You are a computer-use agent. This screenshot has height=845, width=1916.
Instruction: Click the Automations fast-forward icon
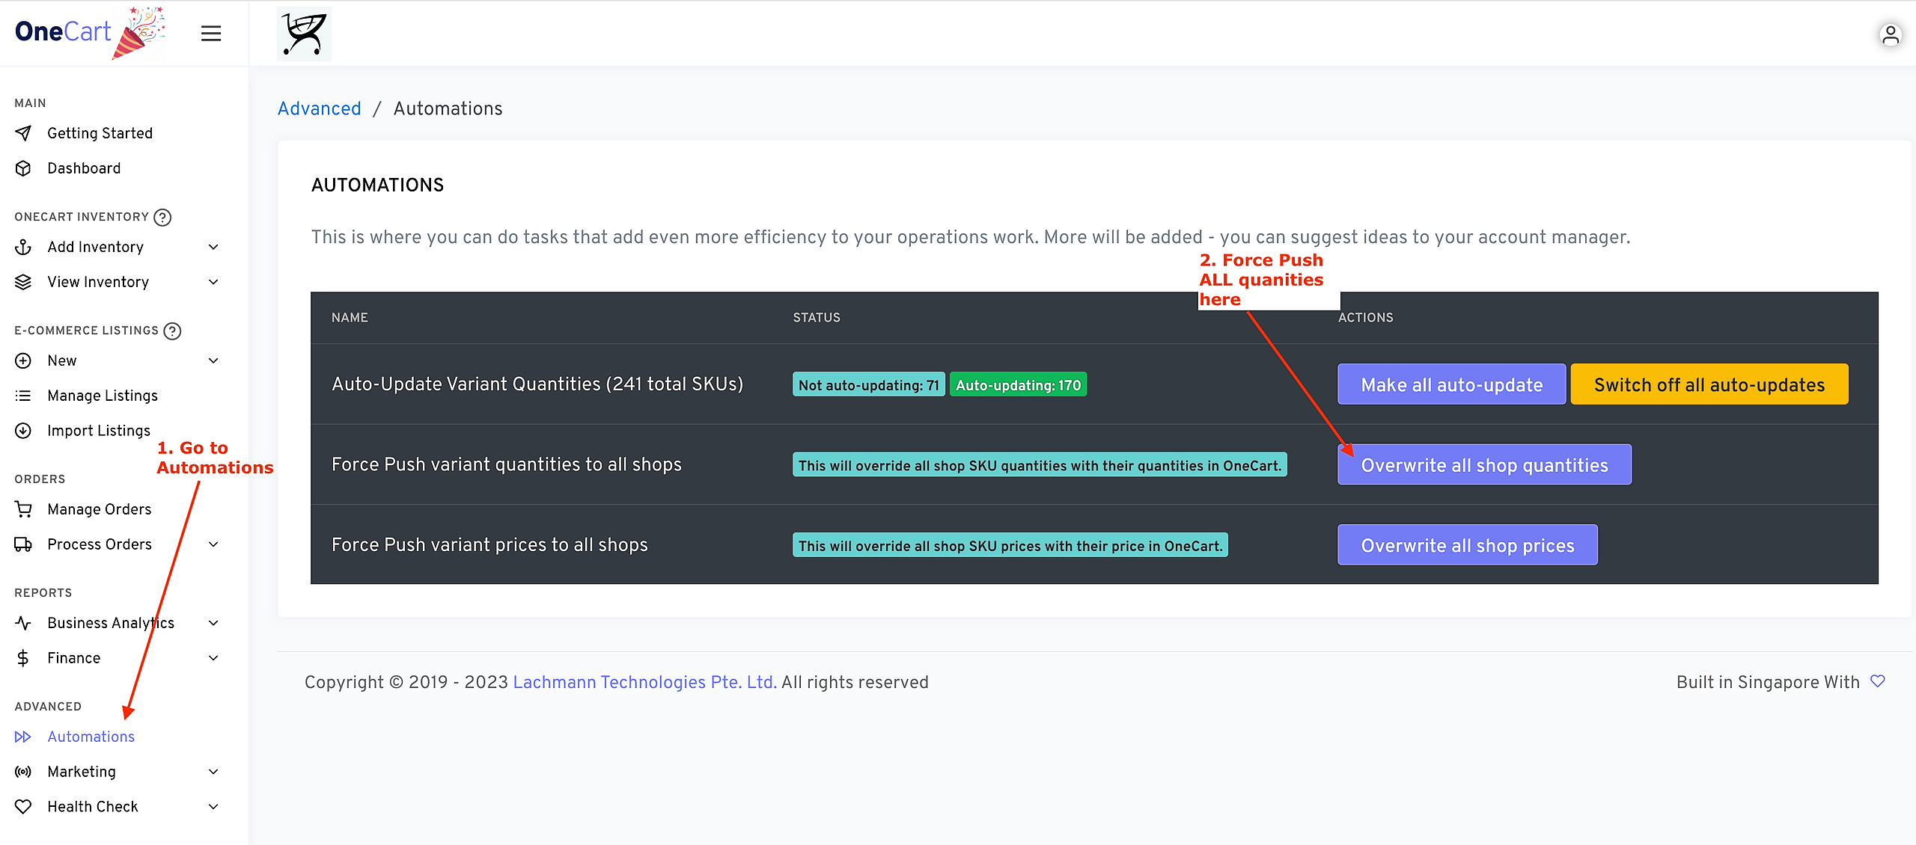pyautogui.click(x=23, y=737)
